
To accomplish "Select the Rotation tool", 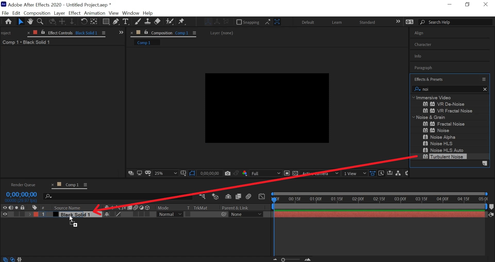I will (x=84, y=22).
